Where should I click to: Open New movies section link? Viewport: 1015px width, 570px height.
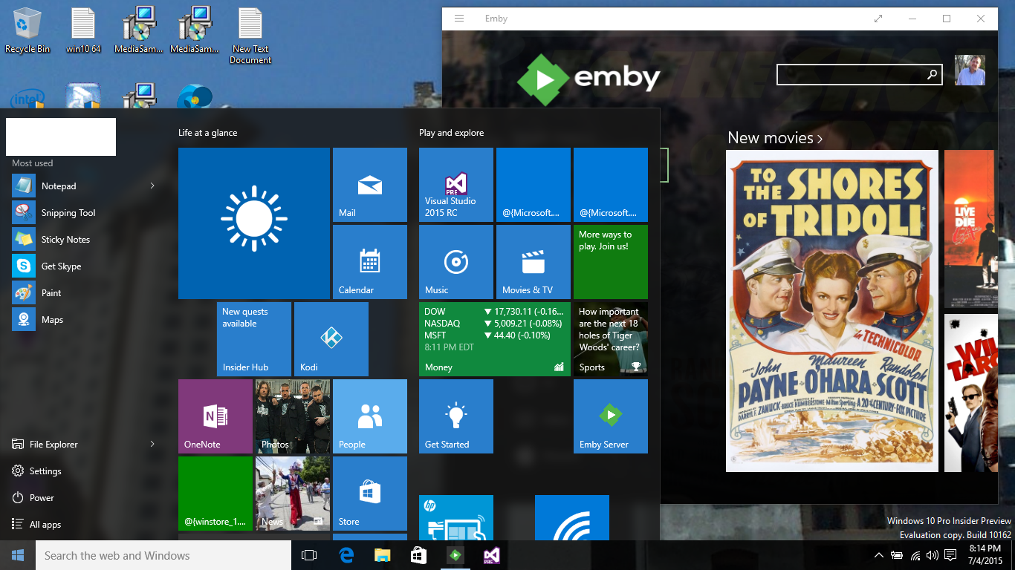[775, 138]
